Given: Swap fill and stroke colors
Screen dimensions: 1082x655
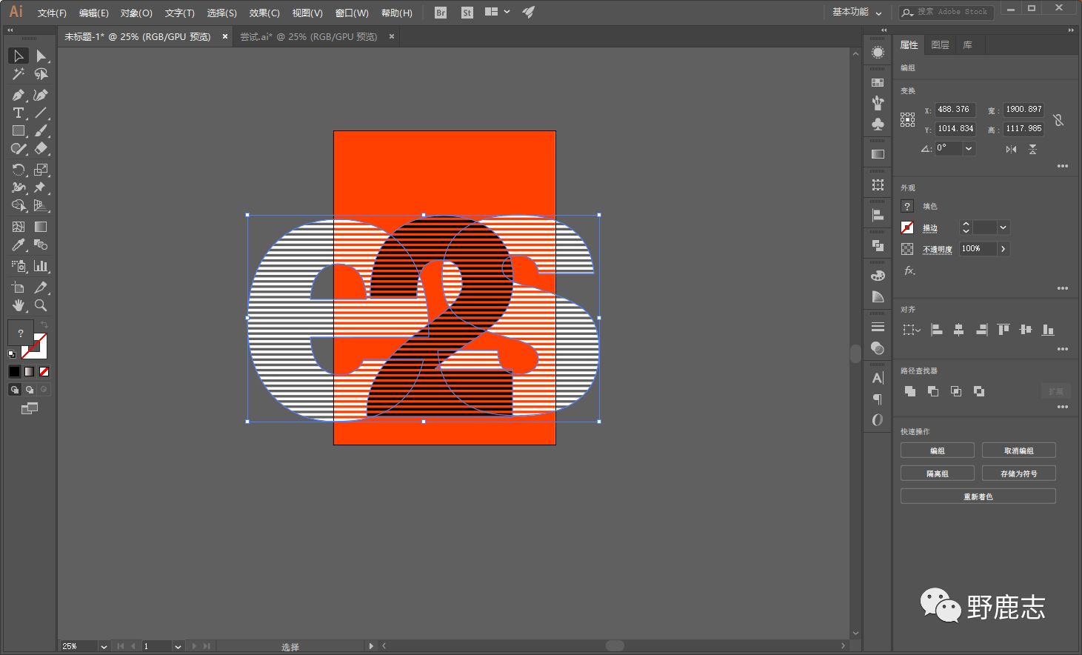Looking at the screenshot, I should 44,326.
